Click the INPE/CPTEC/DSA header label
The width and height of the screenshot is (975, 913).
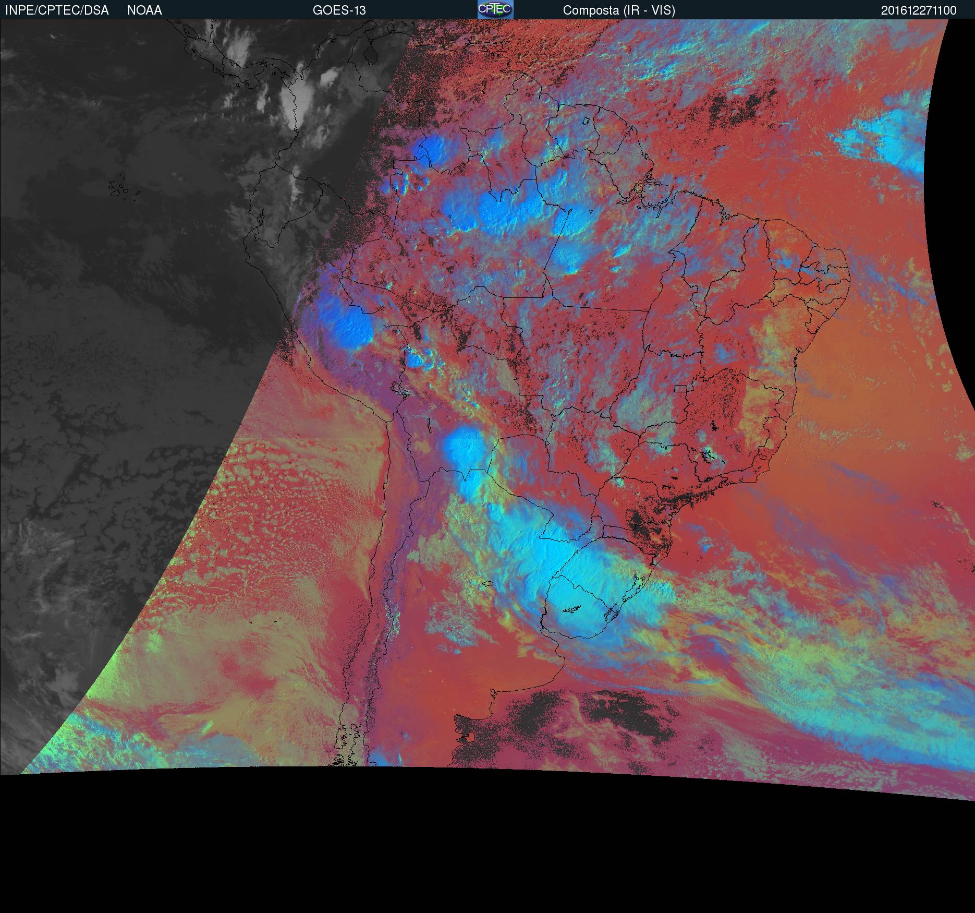click(57, 10)
